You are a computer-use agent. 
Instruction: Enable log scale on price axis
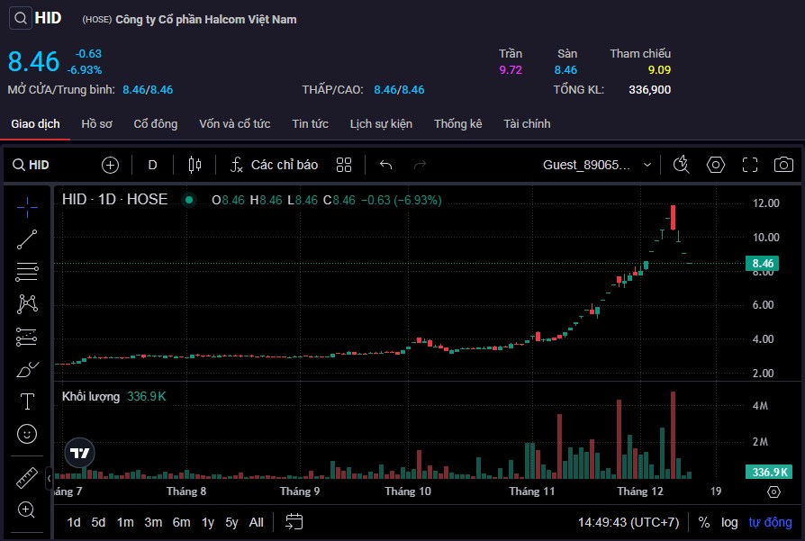click(x=729, y=522)
